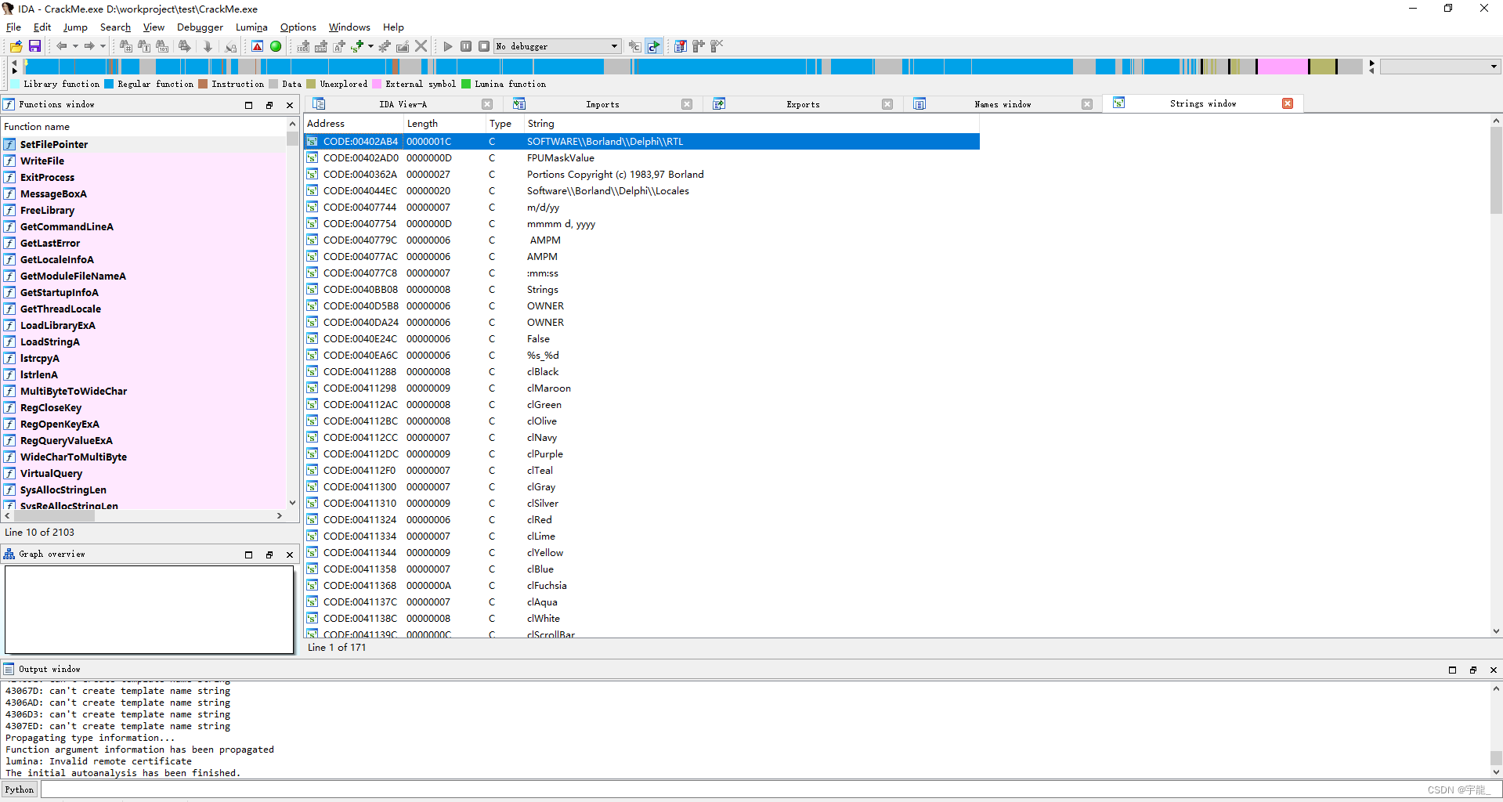Click the red warning triangle icon
The image size is (1503, 802).
(x=257, y=46)
